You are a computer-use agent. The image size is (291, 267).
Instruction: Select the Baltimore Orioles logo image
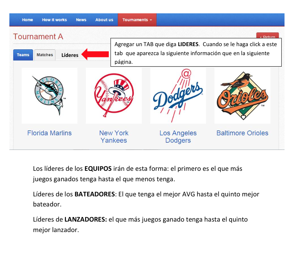pos(242,96)
